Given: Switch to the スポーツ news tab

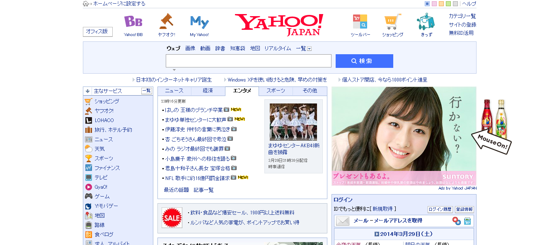Looking at the screenshot, I should [x=276, y=91].
